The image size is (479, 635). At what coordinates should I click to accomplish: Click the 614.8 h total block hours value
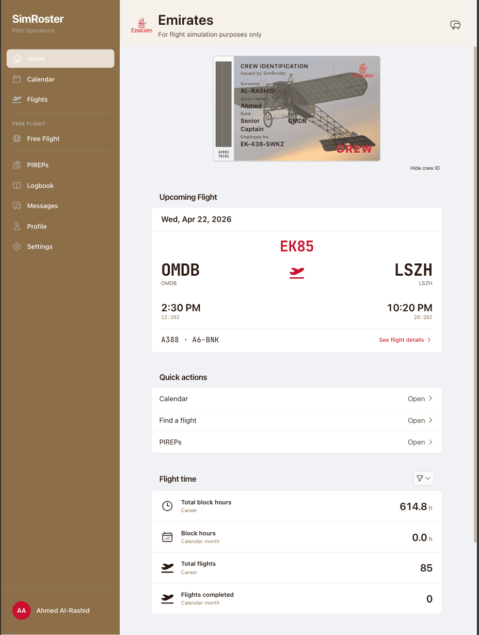[416, 506]
